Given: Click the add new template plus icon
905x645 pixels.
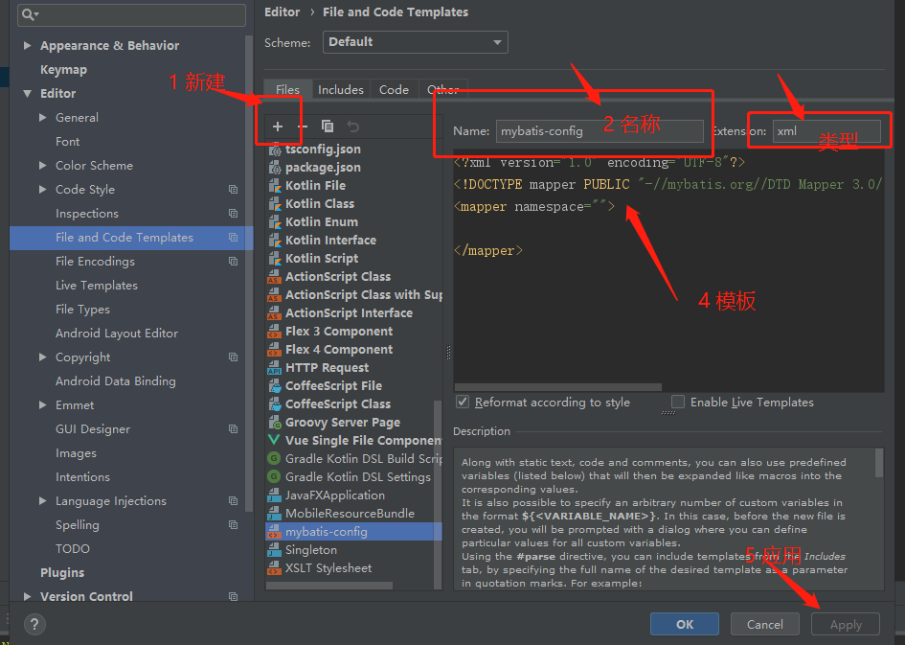Looking at the screenshot, I should [278, 127].
